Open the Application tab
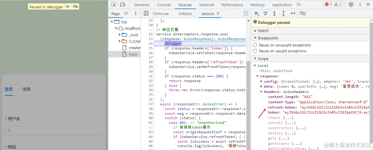 point(282,5)
